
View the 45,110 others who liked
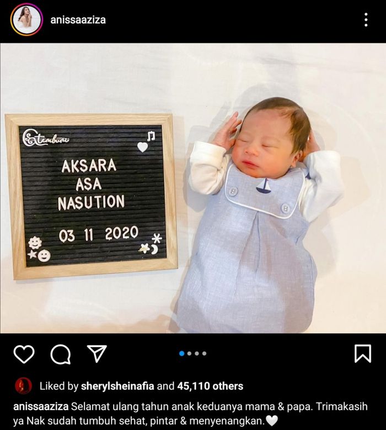coord(210,386)
